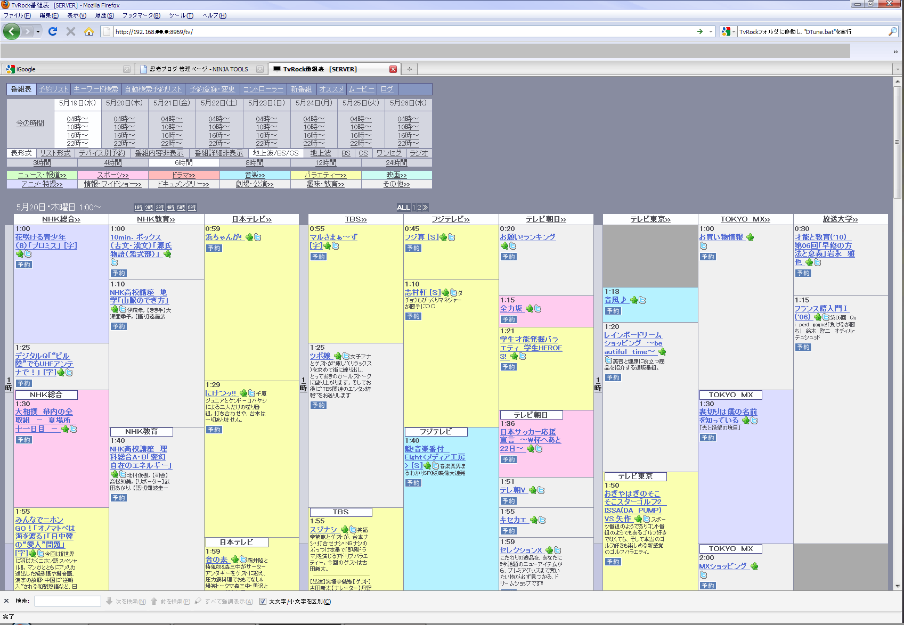Open address bar history dropdown
904x625 pixels.
click(711, 31)
